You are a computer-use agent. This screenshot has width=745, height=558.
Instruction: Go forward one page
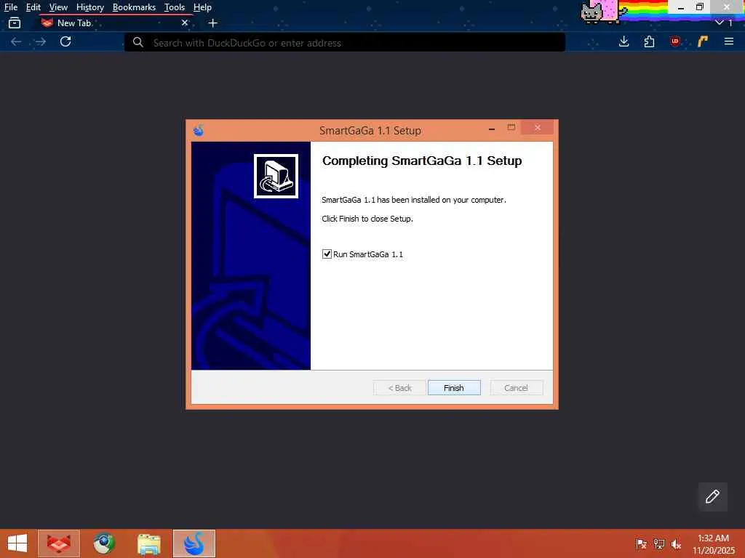(41, 41)
